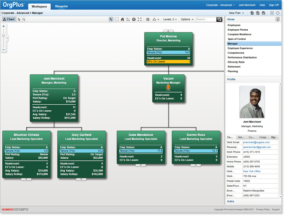Open the 'Det...' profile tab
The width and height of the screenshot is (285, 216).
click(241, 137)
